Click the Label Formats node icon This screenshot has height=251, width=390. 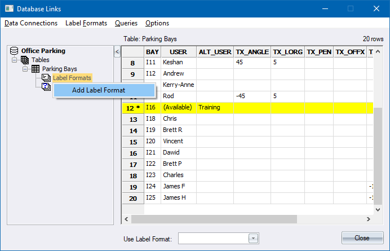[46, 78]
